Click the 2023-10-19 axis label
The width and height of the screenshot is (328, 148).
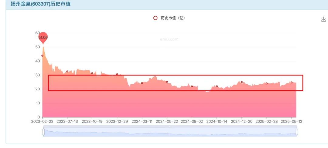pyautogui.click(x=92, y=122)
